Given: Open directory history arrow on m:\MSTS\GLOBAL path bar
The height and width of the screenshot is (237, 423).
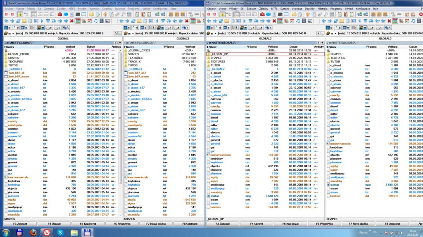Looking at the screenshot, I should coord(120,43).
